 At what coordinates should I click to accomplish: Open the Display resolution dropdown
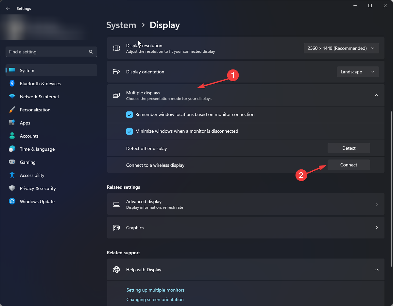(341, 48)
